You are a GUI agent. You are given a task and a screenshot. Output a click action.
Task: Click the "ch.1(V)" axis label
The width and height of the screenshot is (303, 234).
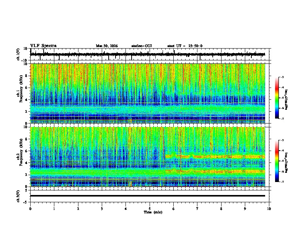pyautogui.click(x=18, y=54)
